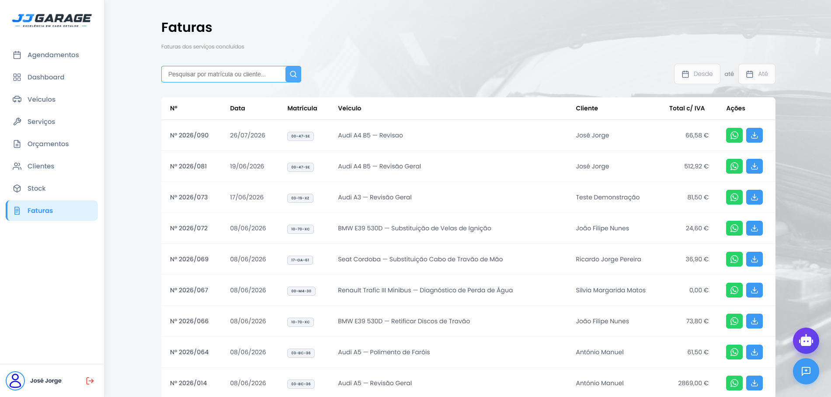
Task: Open the Stock section
Action: [x=52, y=188]
